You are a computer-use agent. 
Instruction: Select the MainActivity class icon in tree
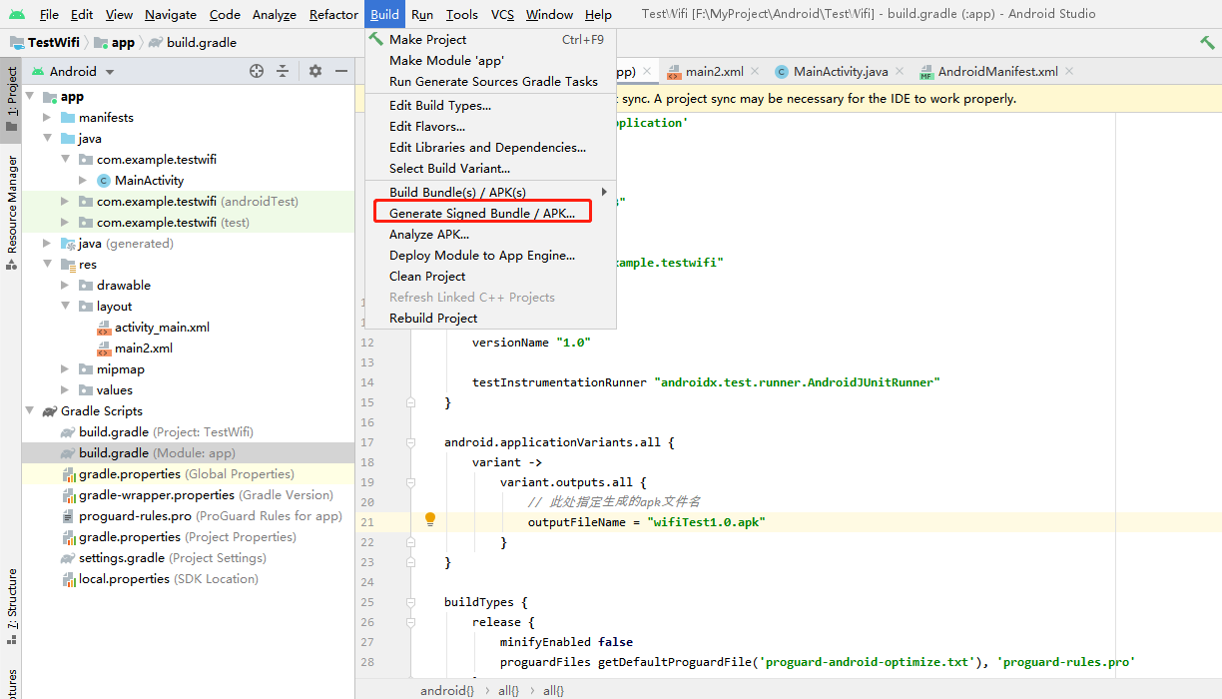tap(104, 181)
